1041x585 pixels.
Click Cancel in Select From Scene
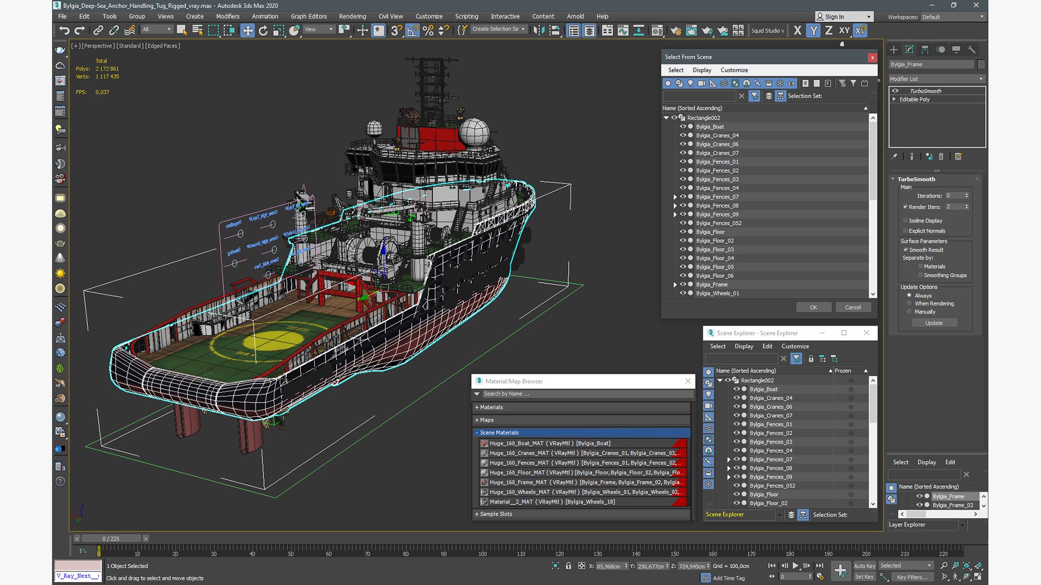click(x=853, y=307)
